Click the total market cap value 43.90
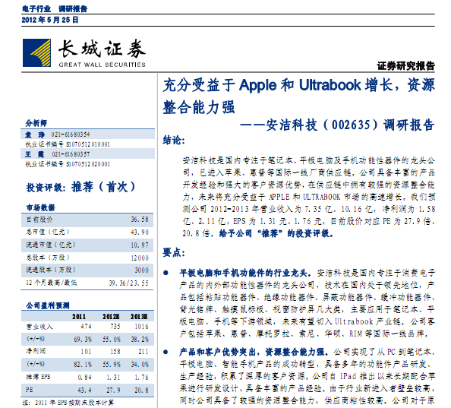 coord(140,232)
